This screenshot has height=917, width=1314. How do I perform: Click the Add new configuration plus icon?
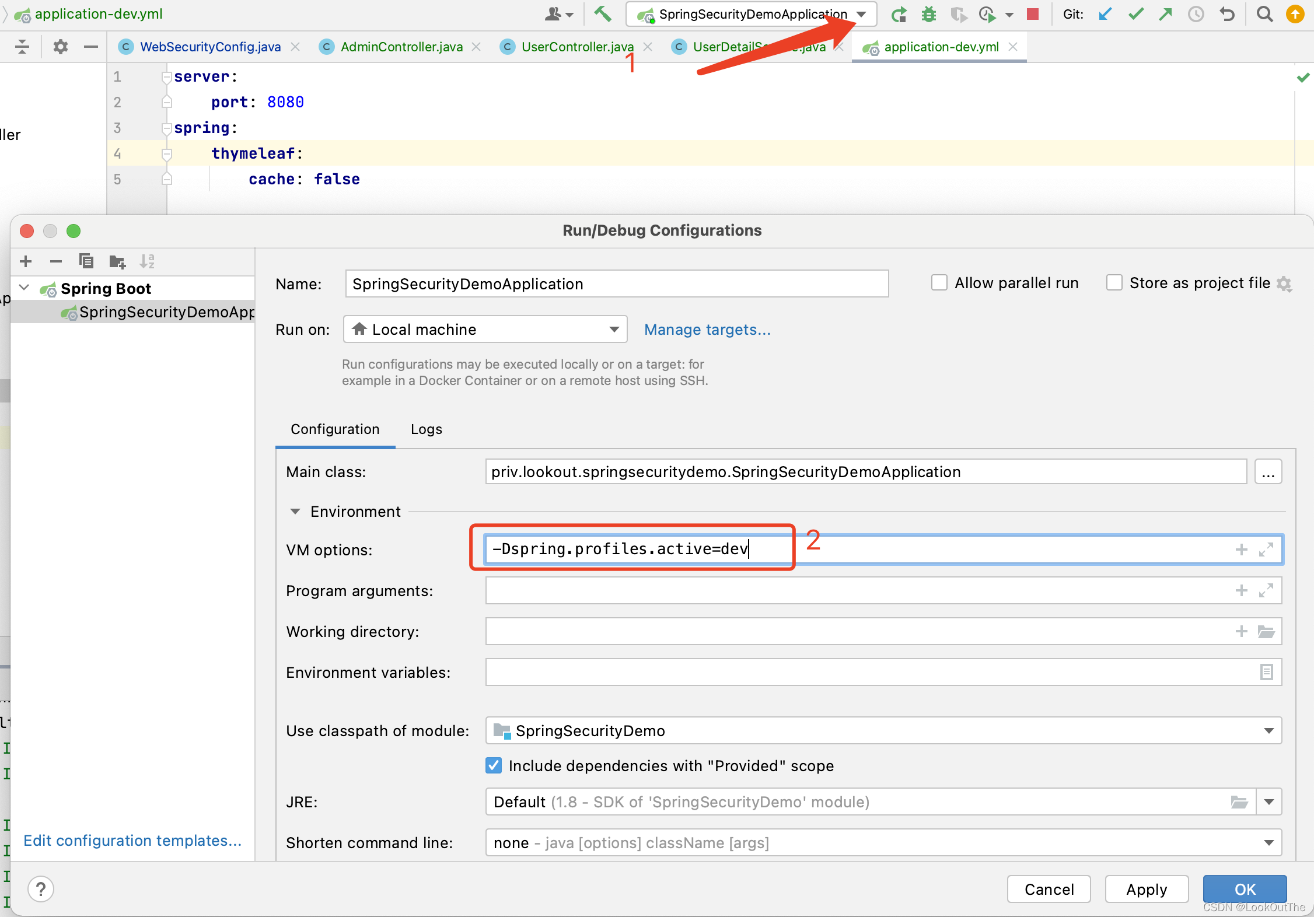(26, 261)
